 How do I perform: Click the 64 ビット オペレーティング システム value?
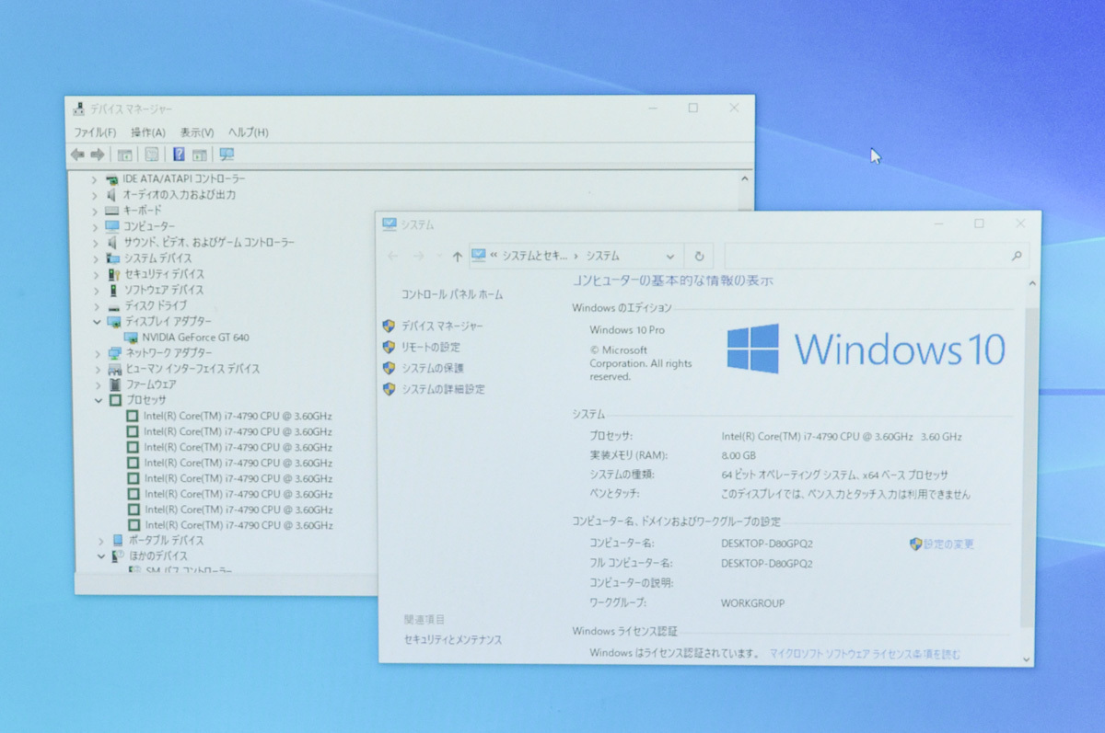(x=835, y=475)
